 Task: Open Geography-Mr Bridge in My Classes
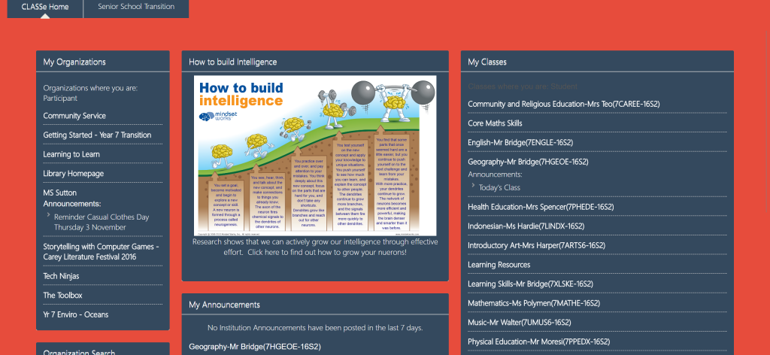point(528,162)
